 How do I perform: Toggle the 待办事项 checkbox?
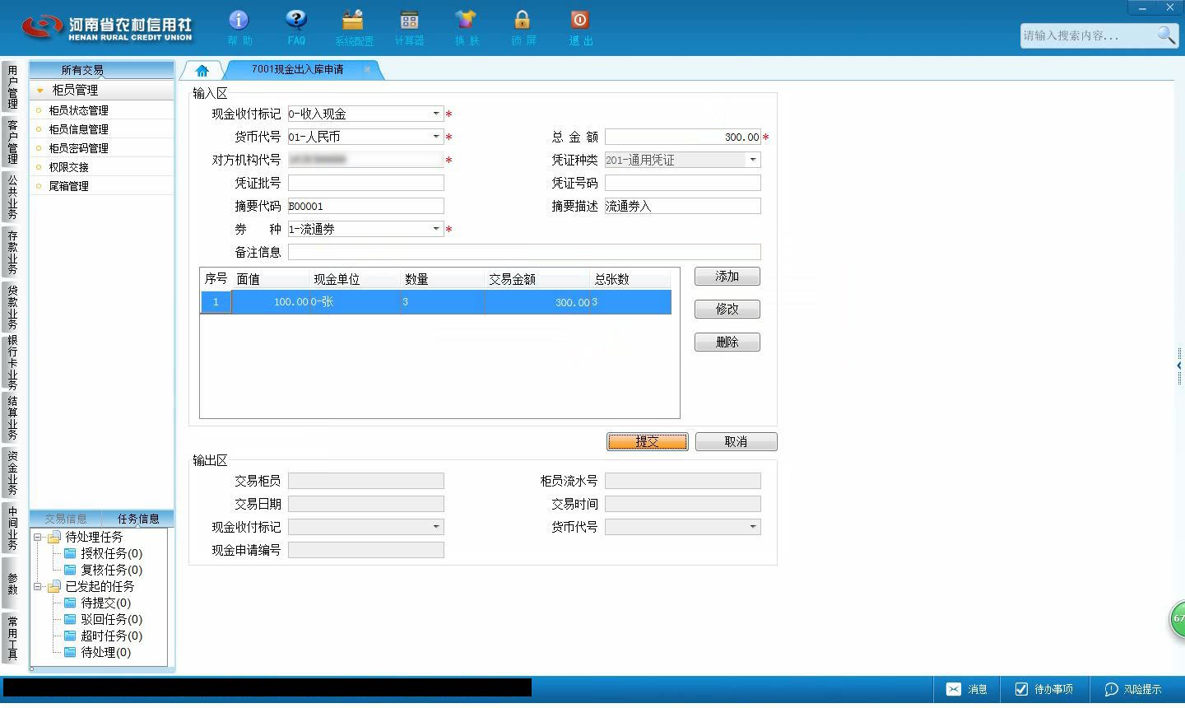pyautogui.click(x=1021, y=689)
